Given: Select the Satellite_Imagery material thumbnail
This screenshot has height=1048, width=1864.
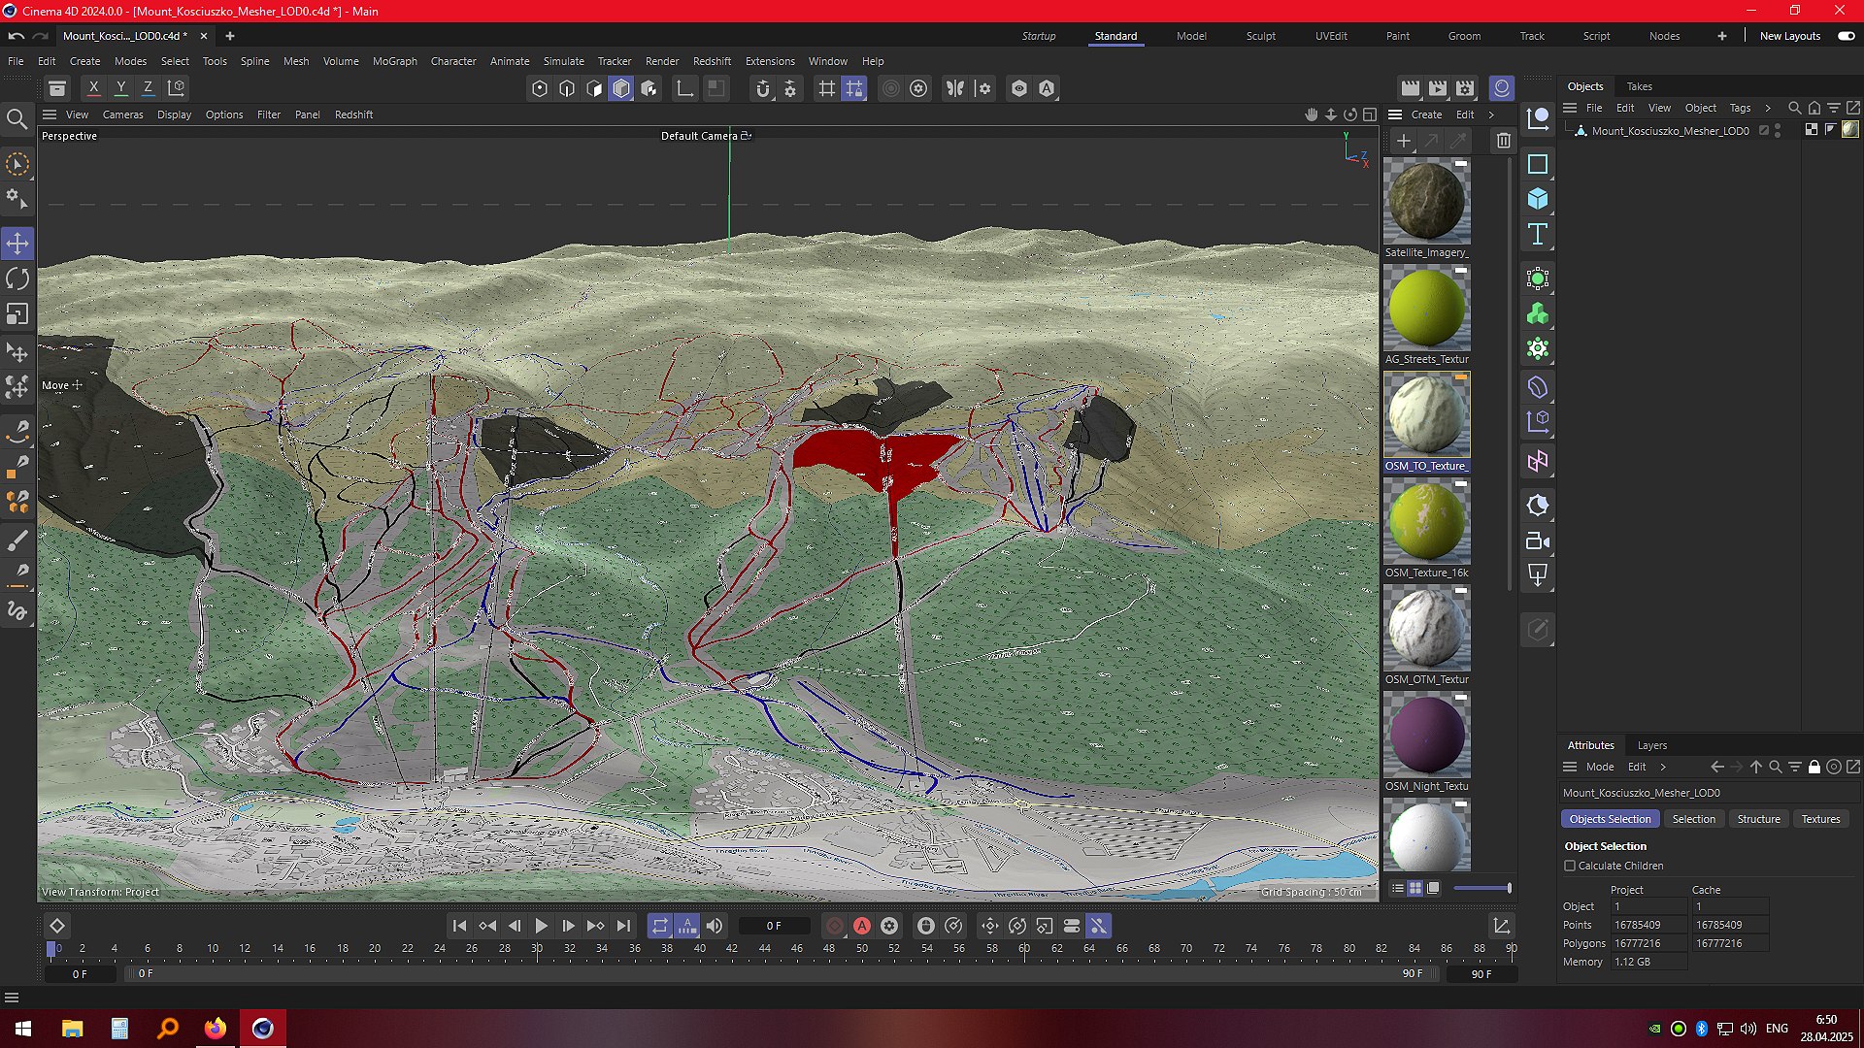Looking at the screenshot, I should pos(1426,202).
